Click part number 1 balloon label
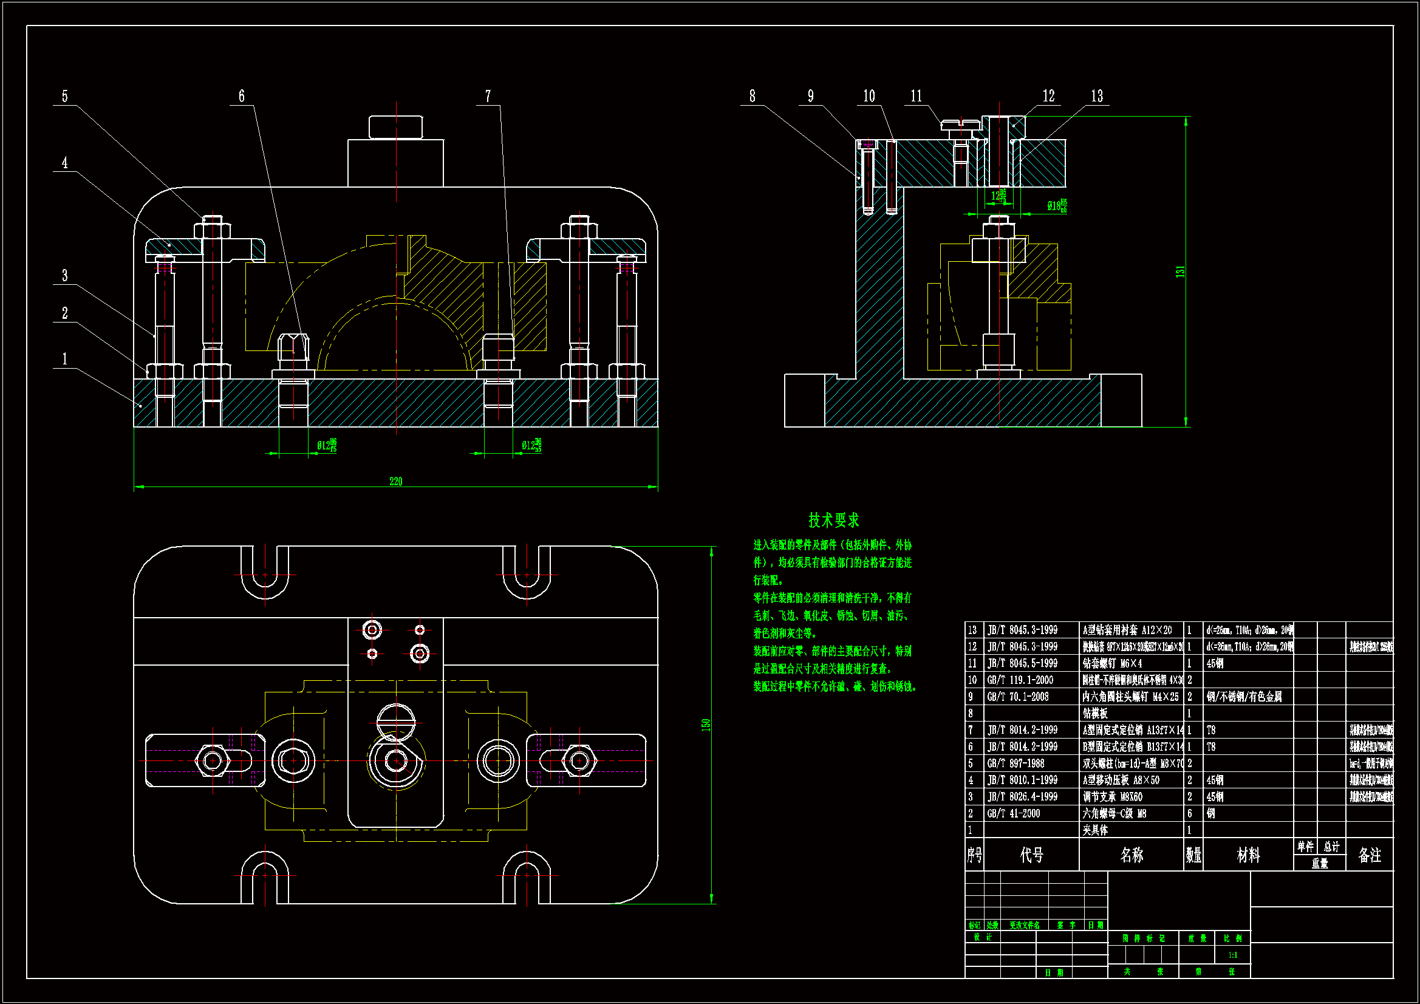Image resolution: width=1420 pixels, height=1004 pixels. [64, 360]
